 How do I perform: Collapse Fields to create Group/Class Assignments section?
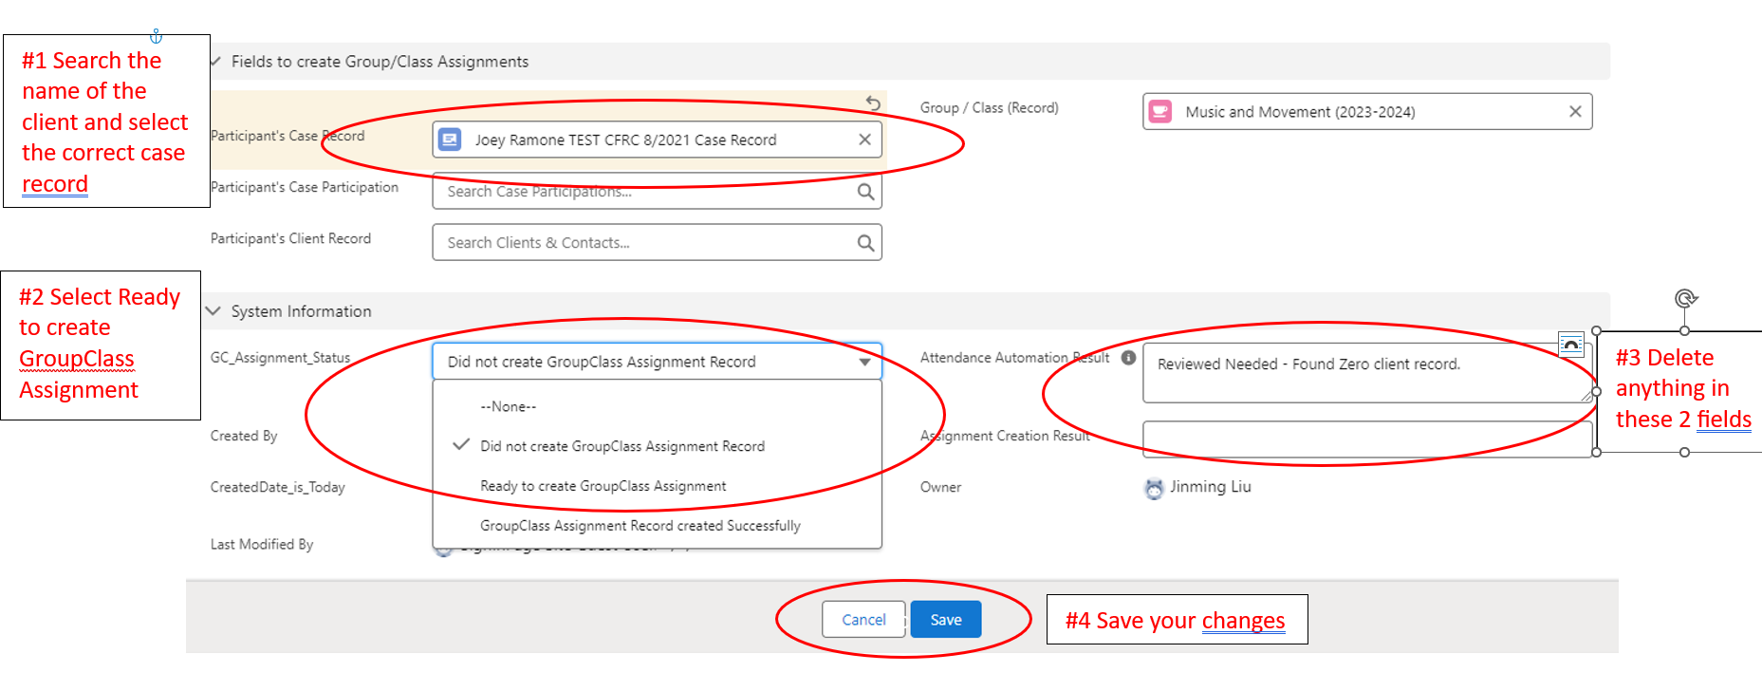point(215,62)
